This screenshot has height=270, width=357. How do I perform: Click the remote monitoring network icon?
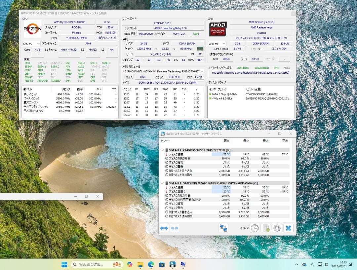coord(222,228)
